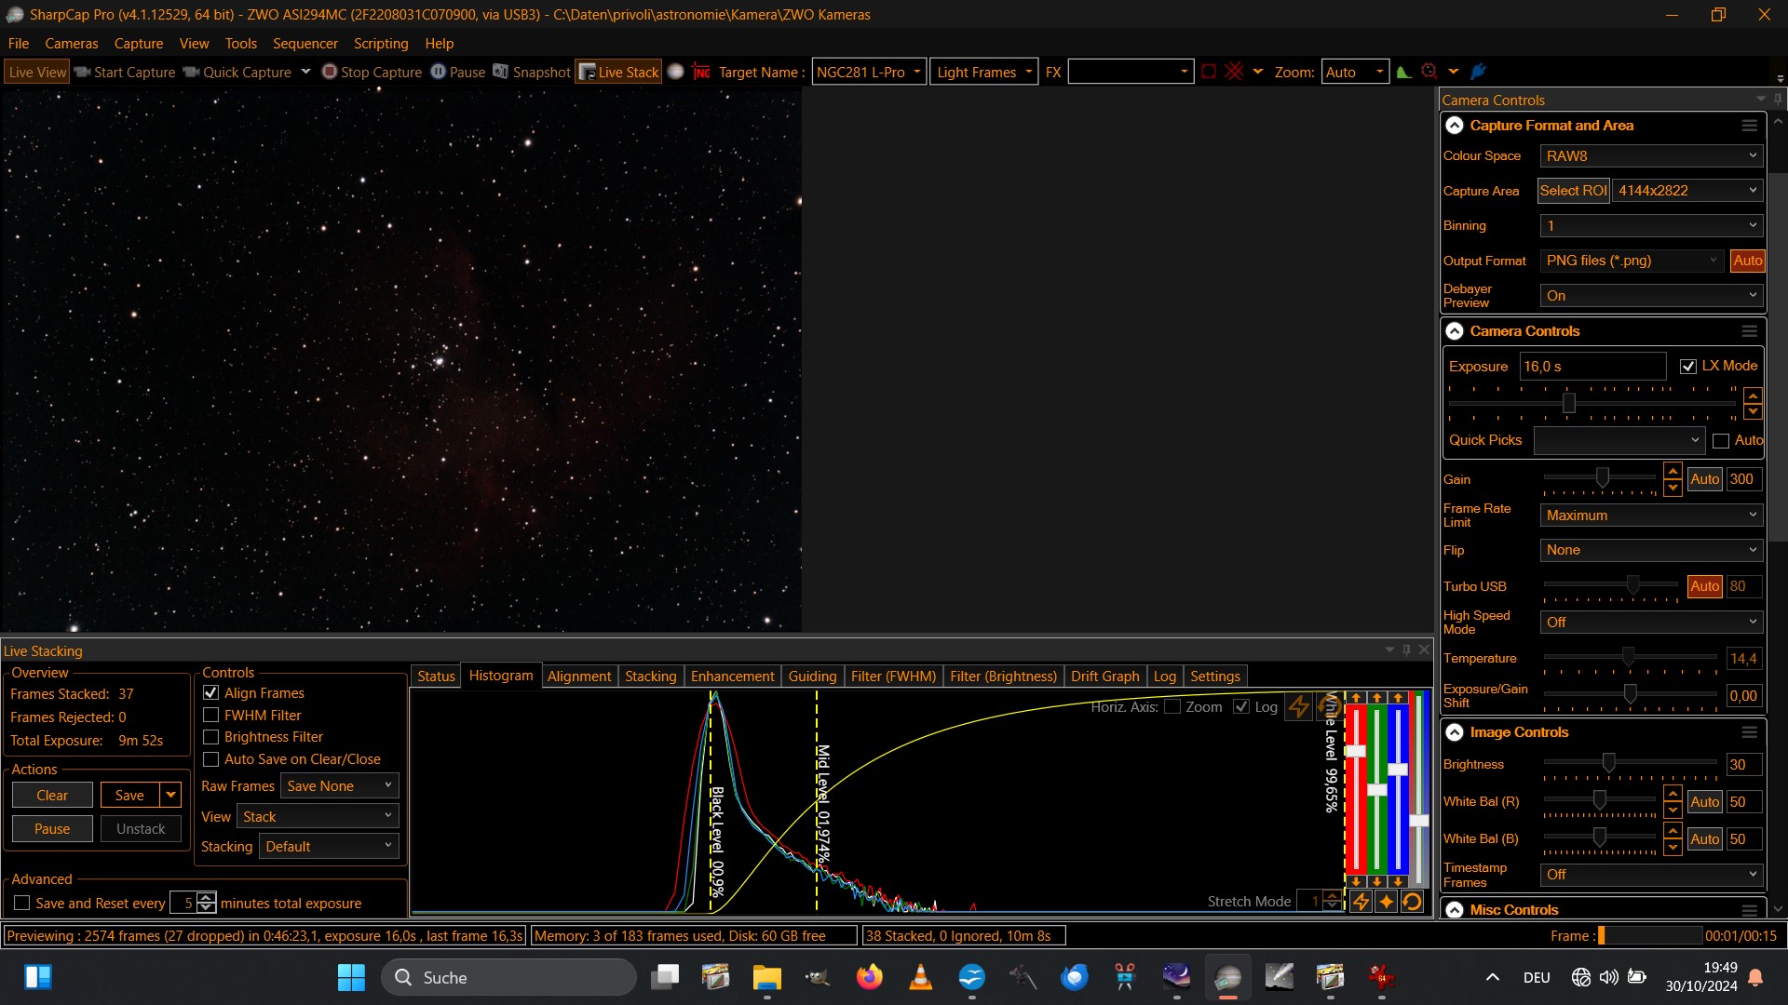Click the Exposure value input field
Screen dimensions: 1788x1005
pos(1592,367)
